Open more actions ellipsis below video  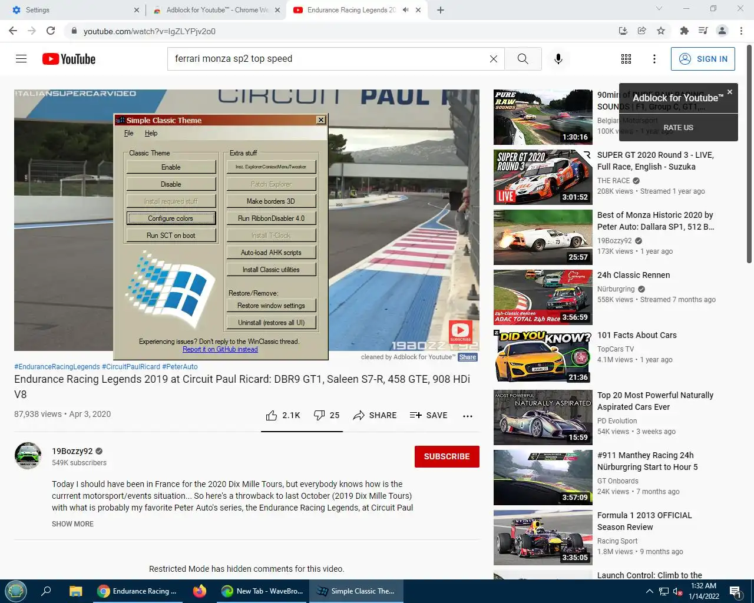coord(468,416)
